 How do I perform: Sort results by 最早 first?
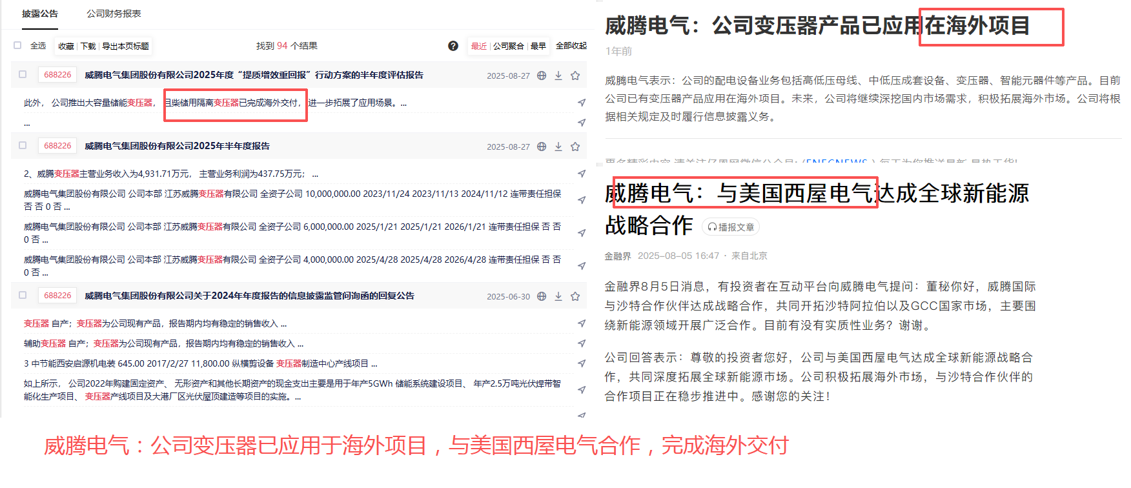[538, 46]
